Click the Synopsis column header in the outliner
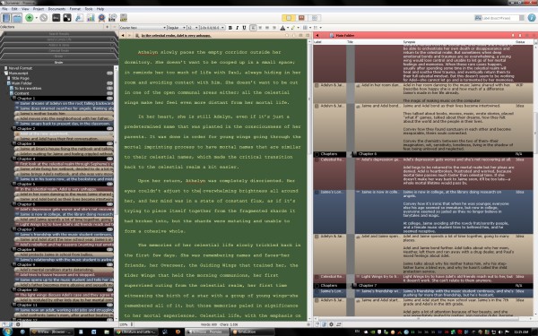Screen dimensions: 538x336 (409, 42)
